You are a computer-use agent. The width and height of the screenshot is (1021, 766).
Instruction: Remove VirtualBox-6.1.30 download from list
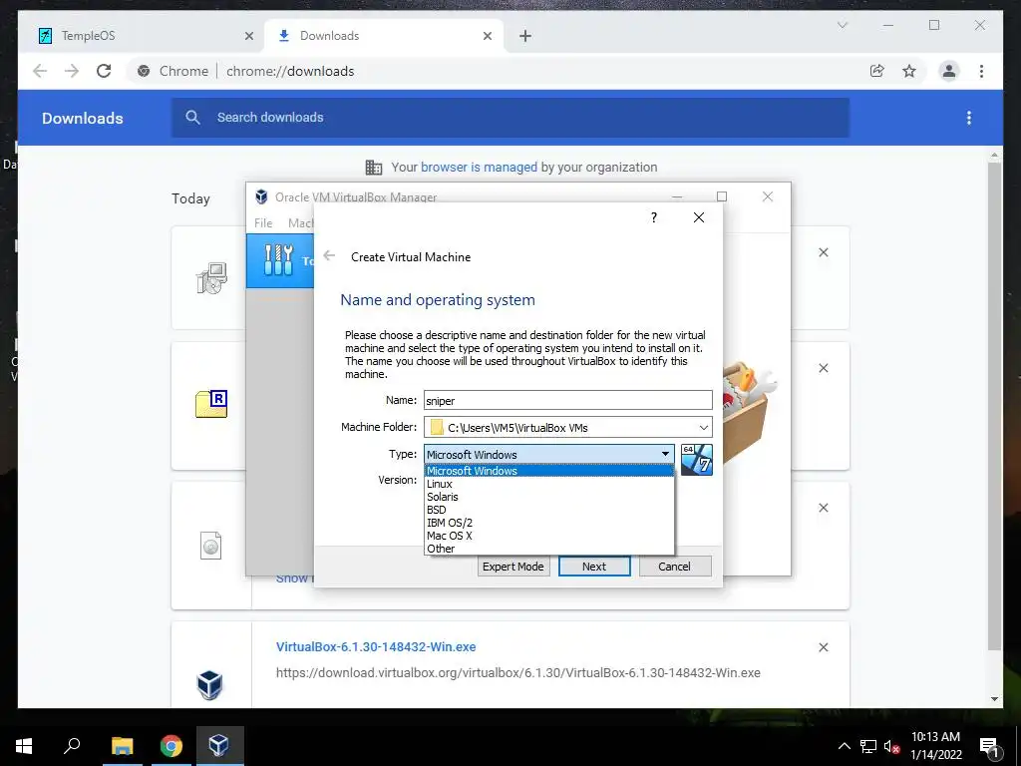[x=823, y=647]
